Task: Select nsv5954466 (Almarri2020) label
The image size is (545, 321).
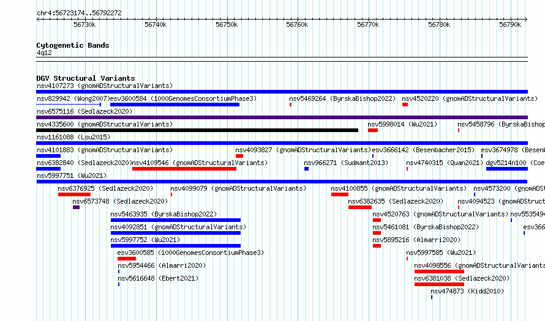Action: tap(162, 265)
